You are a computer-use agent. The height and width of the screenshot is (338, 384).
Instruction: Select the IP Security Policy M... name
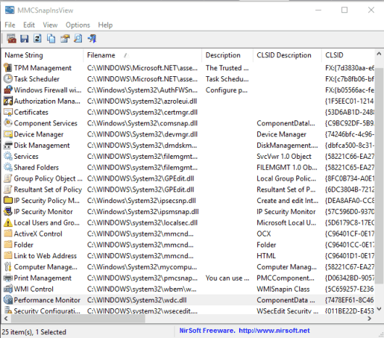click(x=47, y=200)
